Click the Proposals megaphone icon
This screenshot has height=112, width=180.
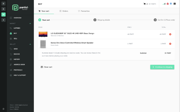click(11, 70)
